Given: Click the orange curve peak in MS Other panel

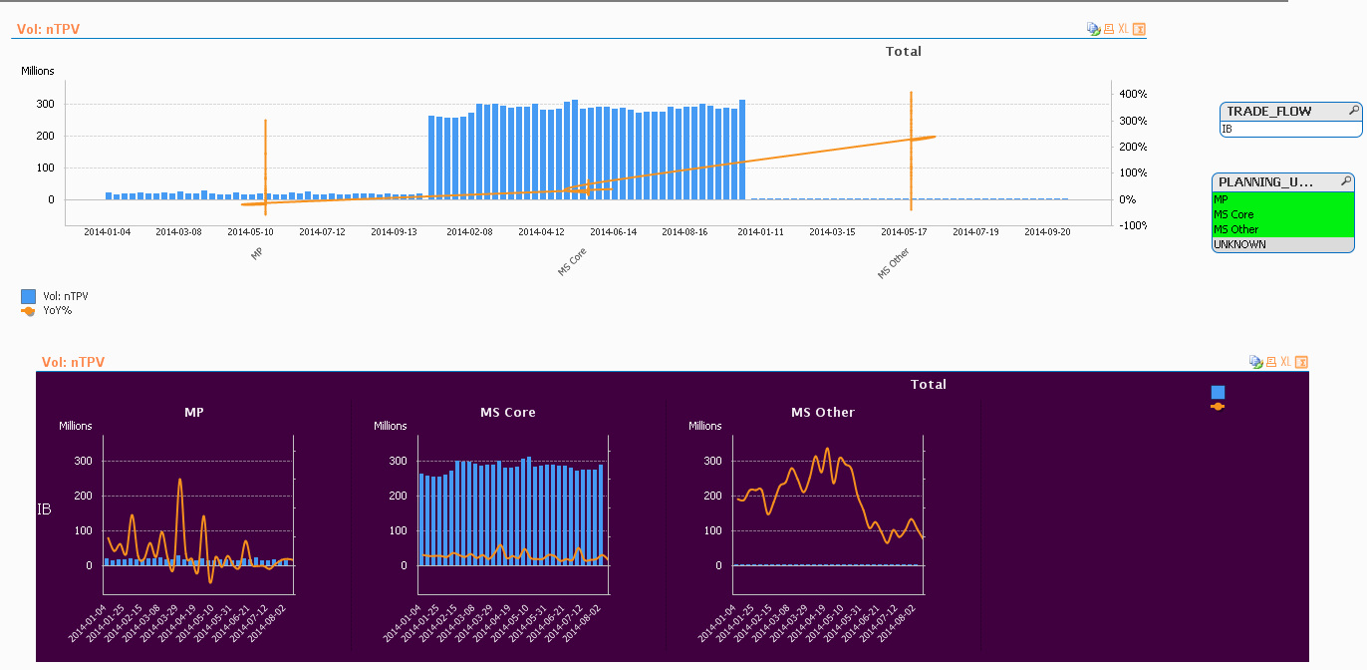Looking at the screenshot, I should click(x=827, y=451).
